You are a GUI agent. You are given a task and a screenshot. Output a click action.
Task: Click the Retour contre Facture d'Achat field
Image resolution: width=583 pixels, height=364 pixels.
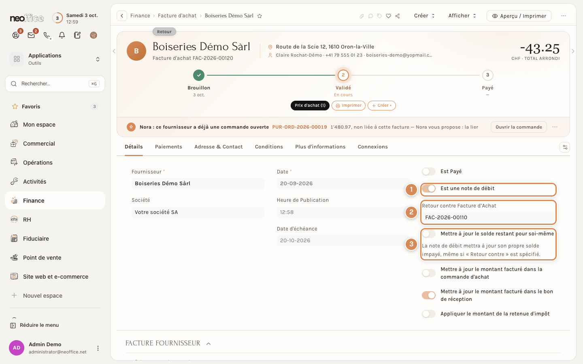pyautogui.click(x=488, y=218)
